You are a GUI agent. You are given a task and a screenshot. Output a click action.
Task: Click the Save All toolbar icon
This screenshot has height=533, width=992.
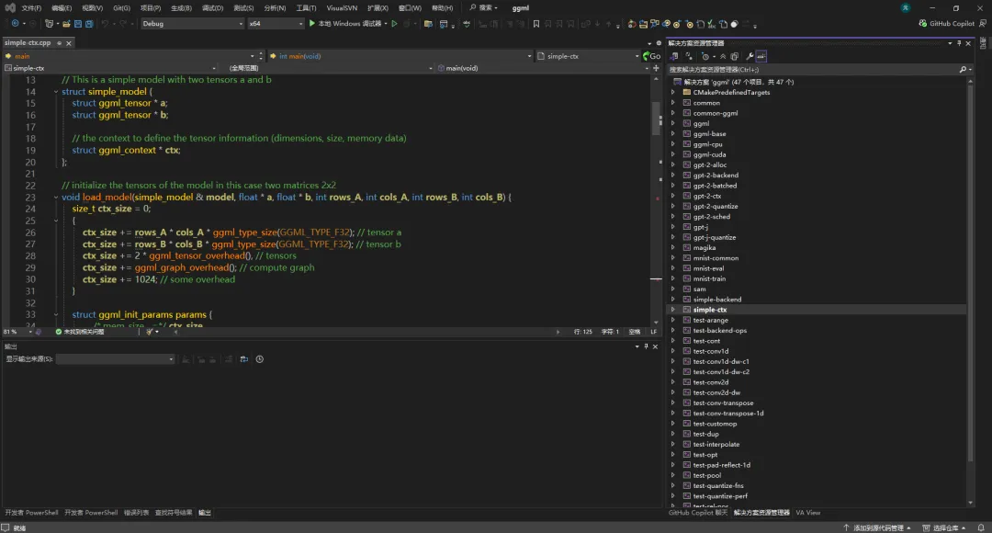(88, 24)
